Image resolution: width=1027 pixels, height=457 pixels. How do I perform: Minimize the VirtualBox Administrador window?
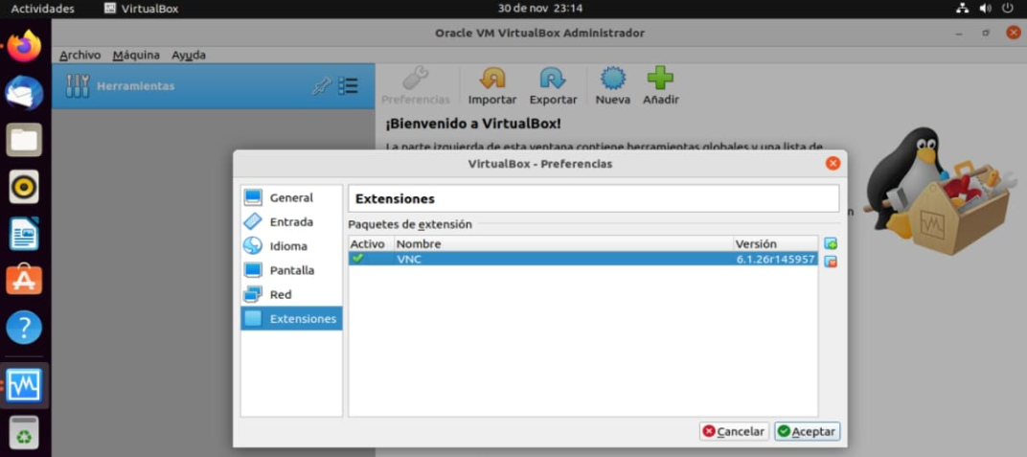[958, 33]
